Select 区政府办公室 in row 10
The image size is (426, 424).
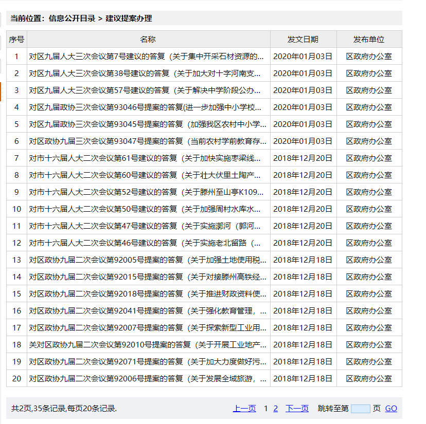369,209
